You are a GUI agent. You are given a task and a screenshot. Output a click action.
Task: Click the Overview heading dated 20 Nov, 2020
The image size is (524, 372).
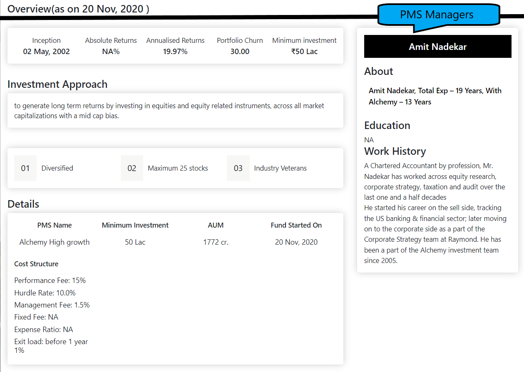point(78,9)
